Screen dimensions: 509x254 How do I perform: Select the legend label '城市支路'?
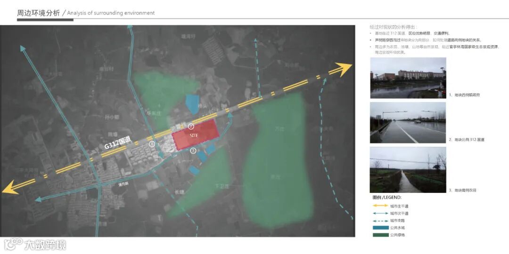(397, 221)
